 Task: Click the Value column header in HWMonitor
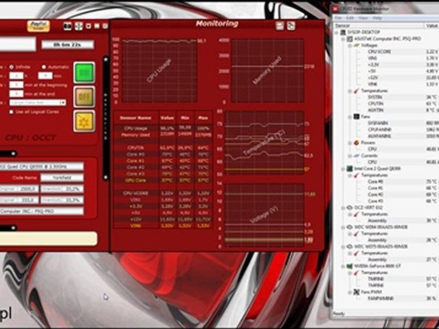[432, 26]
